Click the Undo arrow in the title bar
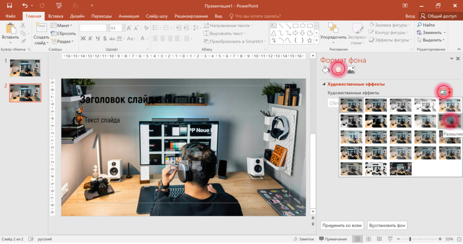This screenshot has height=244, width=463. (25, 5)
